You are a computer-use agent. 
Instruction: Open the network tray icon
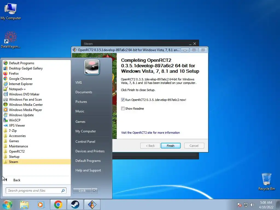tap(246, 205)
